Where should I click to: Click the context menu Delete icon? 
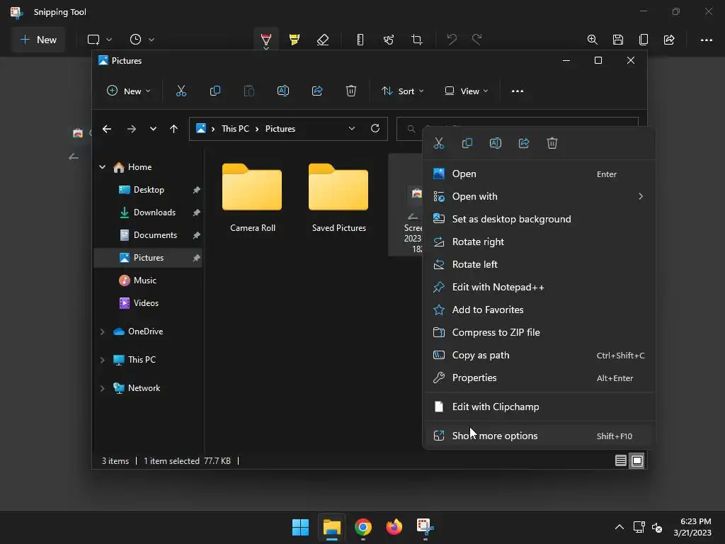pyautogui.click(x=552, y=143)
